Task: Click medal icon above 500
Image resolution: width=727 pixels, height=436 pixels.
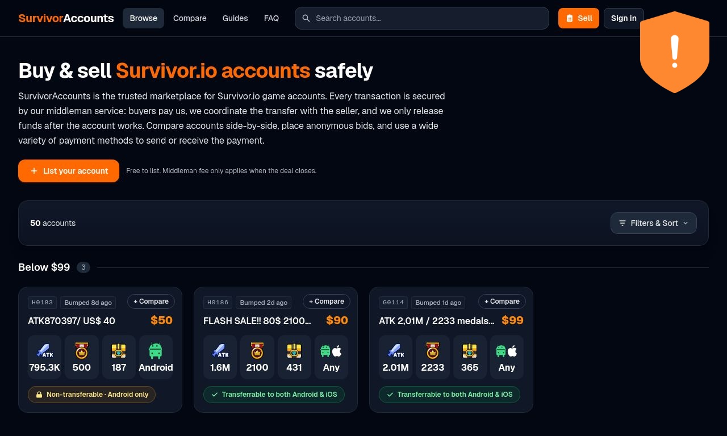Action: point(82,351)
